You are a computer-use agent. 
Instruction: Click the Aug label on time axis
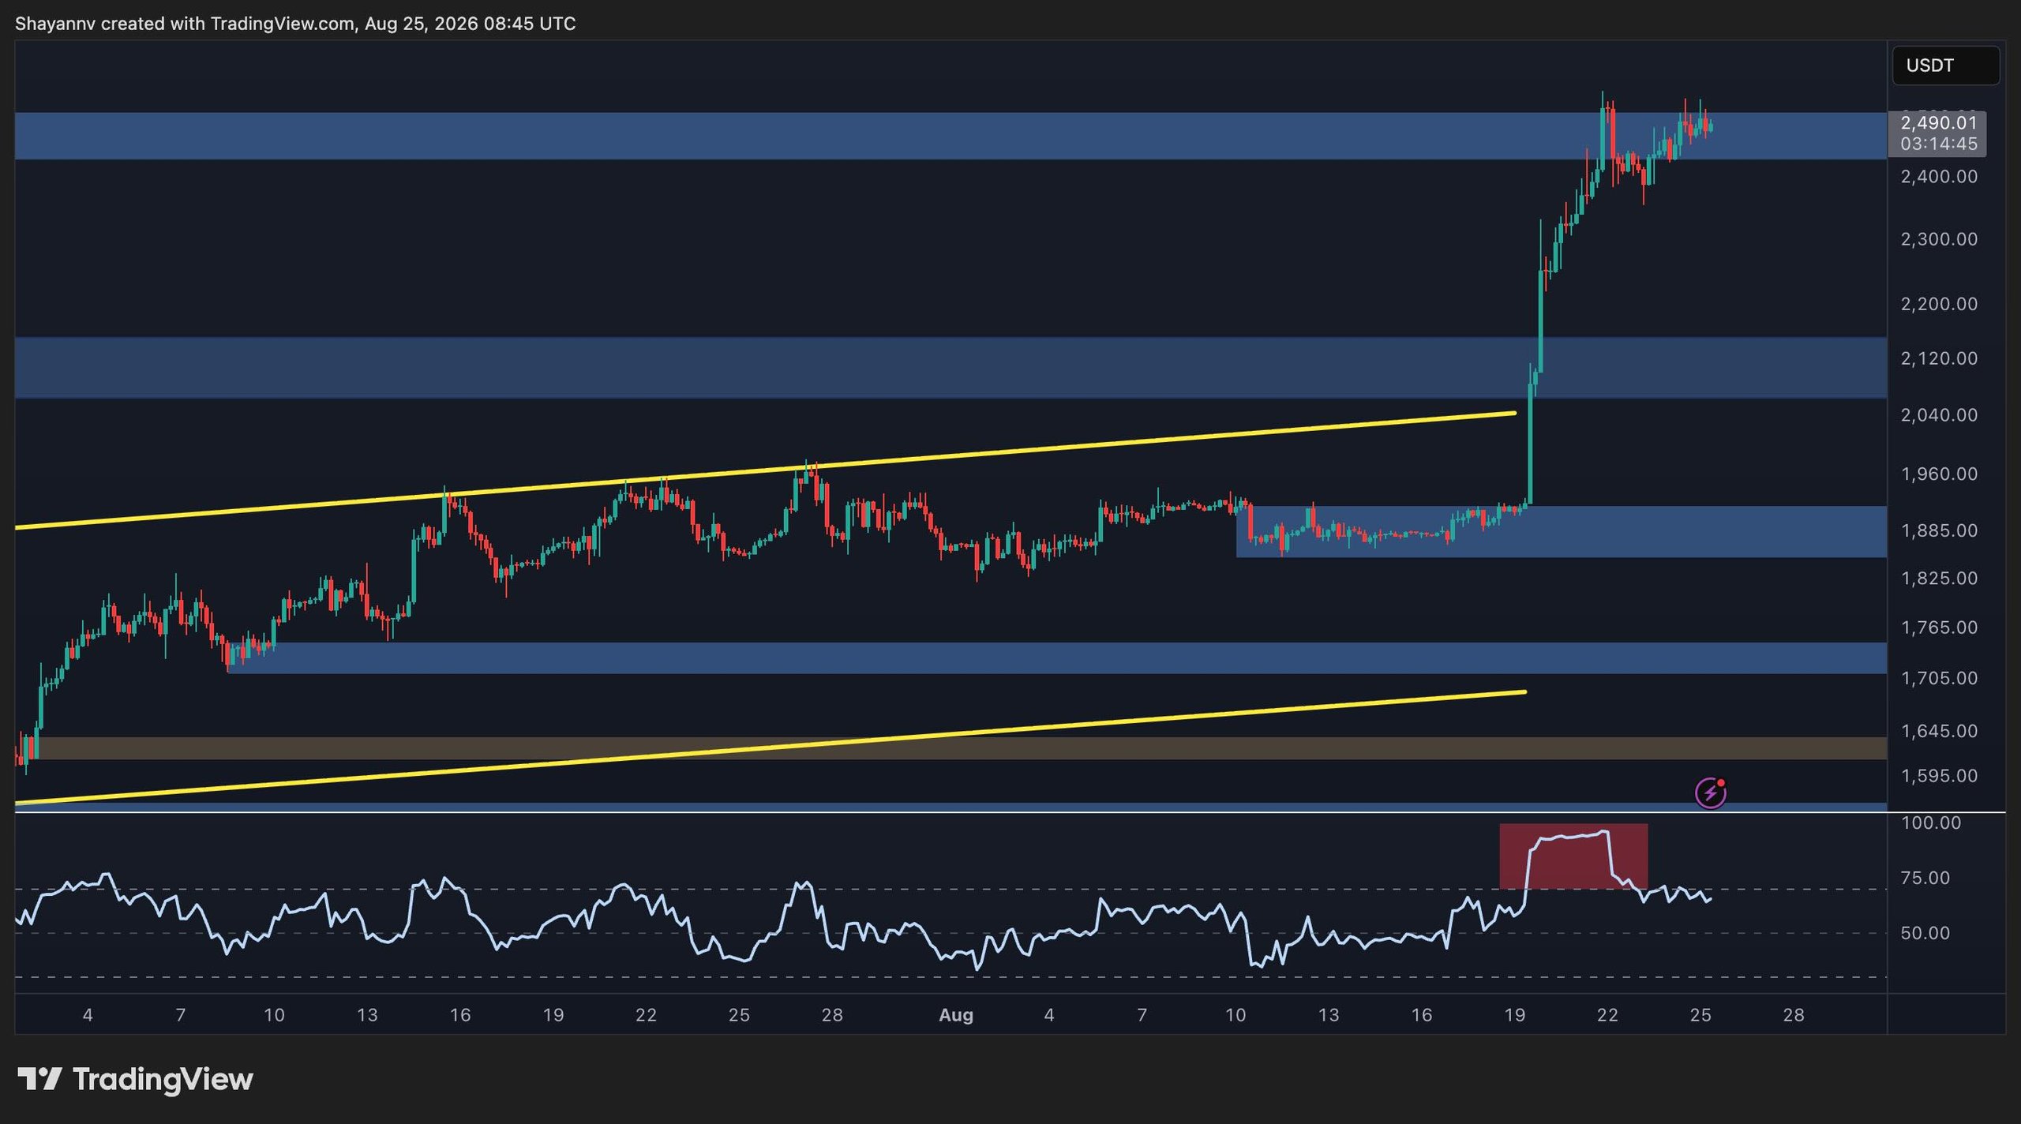click(955, 1016)
